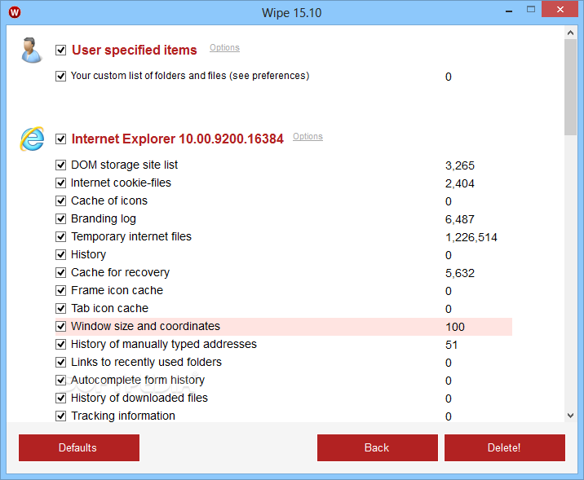
Task: Toggle the Branding log checkbox
Action: (x=60, y=218)
